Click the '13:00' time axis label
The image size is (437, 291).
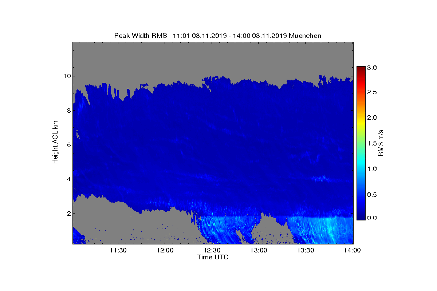pyautogui.click(x=259, y=250)
